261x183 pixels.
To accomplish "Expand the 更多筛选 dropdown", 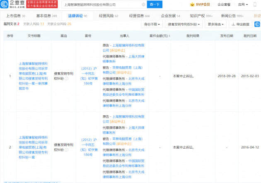I will [215, 24].
